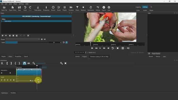Copy the filters with the copy icon

point(10,36)
